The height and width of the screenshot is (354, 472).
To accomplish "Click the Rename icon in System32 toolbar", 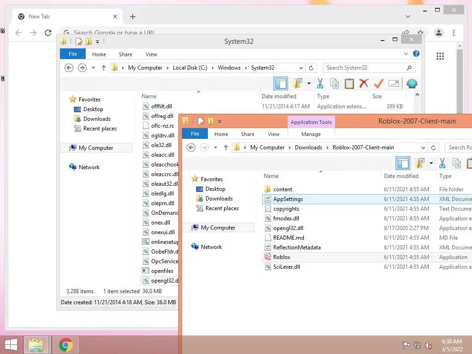I will point(394,83).
